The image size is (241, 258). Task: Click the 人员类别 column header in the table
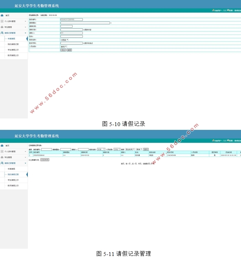coord(195,152)
